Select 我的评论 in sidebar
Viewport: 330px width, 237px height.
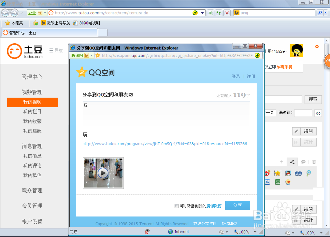click(x=32, y=166)
